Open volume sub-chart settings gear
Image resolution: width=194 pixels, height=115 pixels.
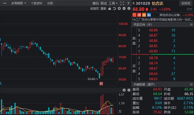click(x=129, y=90)
